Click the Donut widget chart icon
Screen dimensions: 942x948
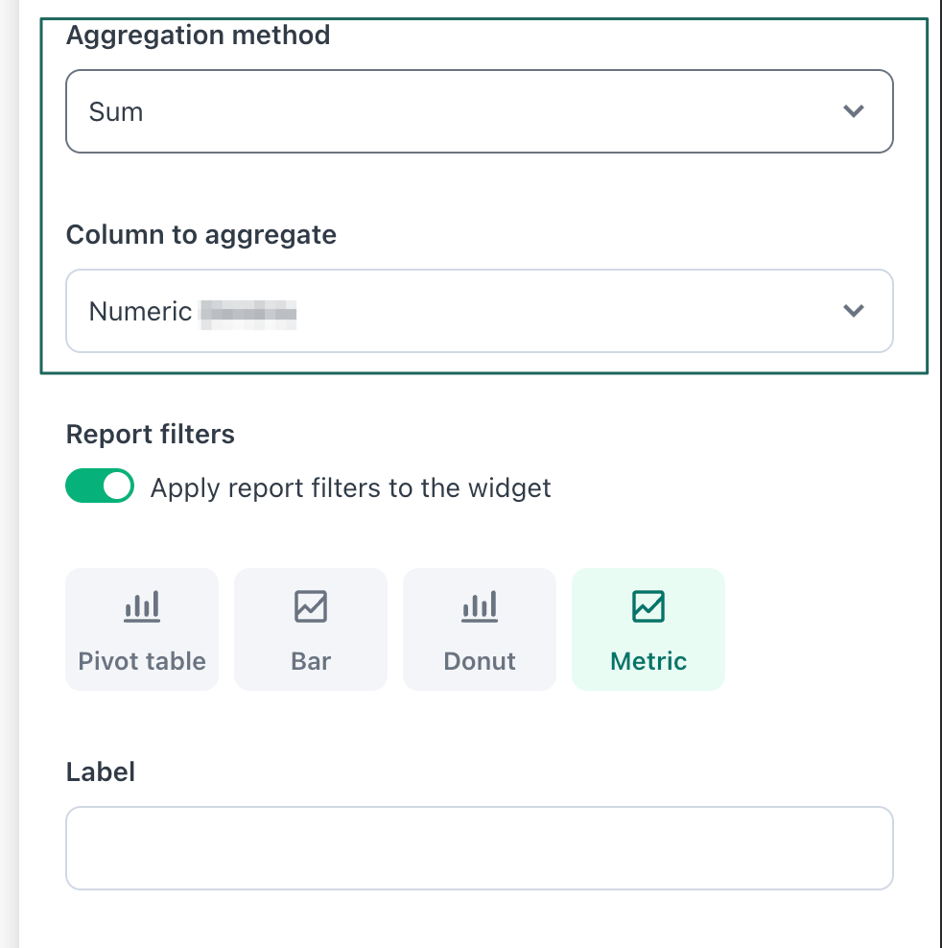480,606
